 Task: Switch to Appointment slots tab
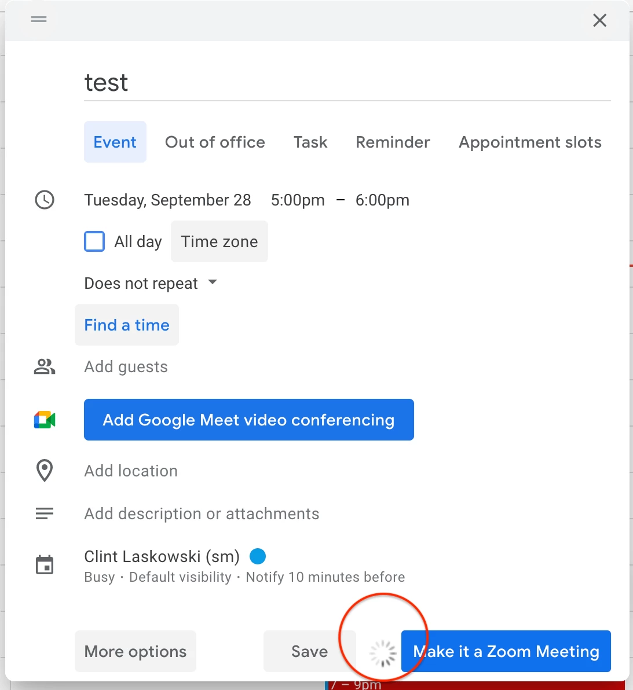click(x=530, y=142)
